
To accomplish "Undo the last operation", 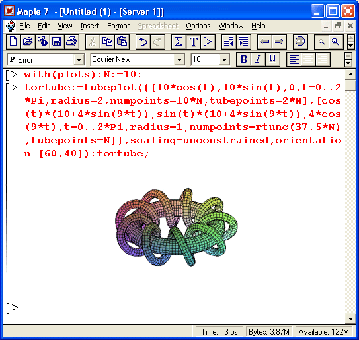I will [x=143, y=42].
